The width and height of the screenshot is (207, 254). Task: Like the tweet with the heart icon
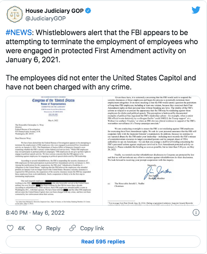pyautogui.click(x=10, y=228)
